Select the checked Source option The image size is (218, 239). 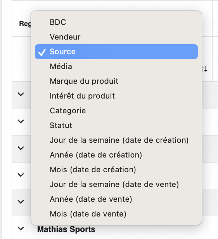point(116,52)
